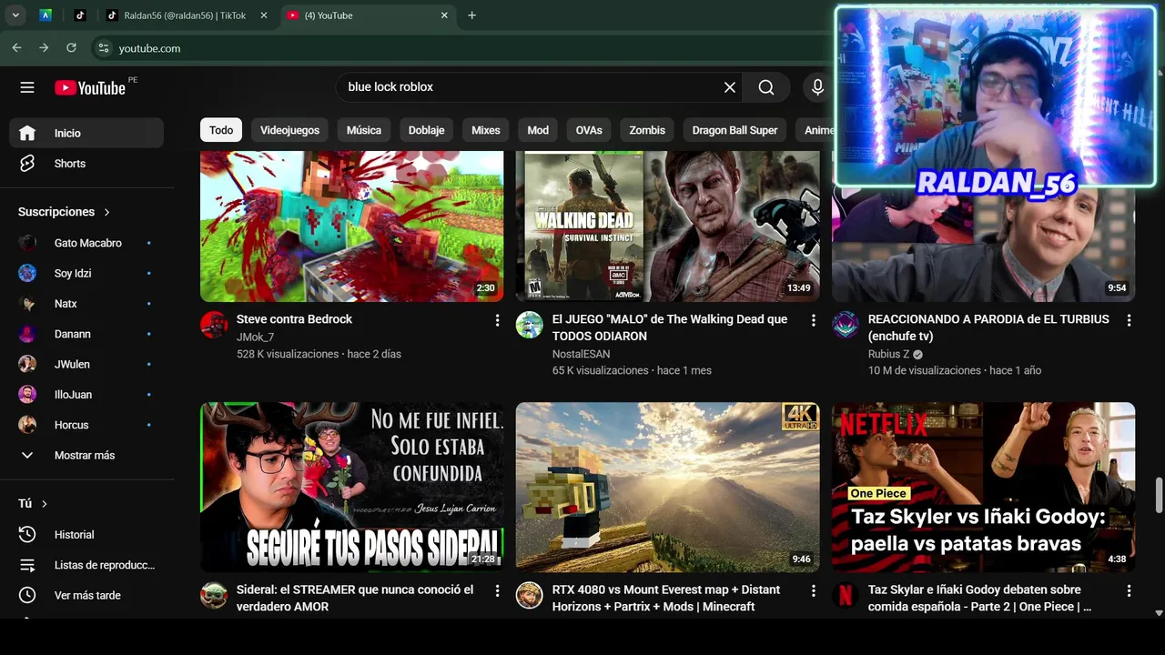The height and width of the screenshot is (655, 1165).
Task: Open options menu for Steve contra Bedrock
Action: click(497, 320)
